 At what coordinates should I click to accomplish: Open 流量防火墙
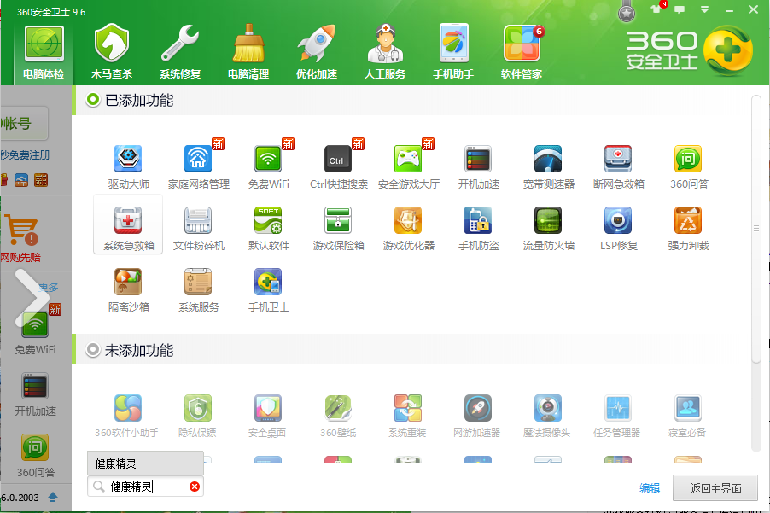pos(549,229)
